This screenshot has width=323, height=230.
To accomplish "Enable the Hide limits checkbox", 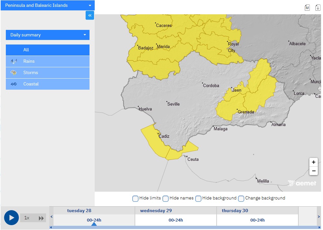I will (136, 198).
